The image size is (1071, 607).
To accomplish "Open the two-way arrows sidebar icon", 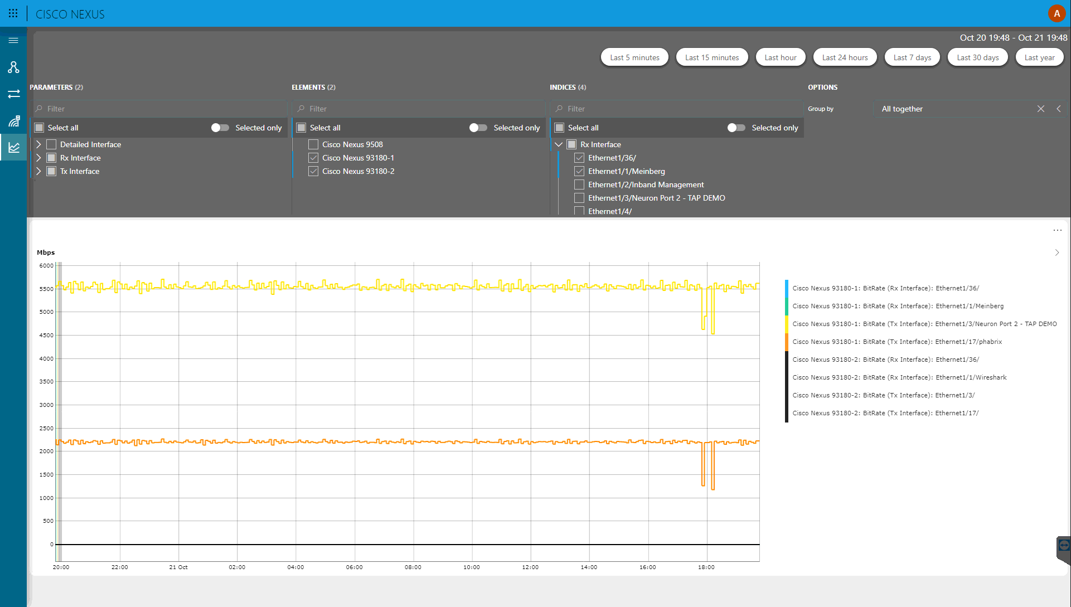I will pyautogui.click(x=13, y=94).
